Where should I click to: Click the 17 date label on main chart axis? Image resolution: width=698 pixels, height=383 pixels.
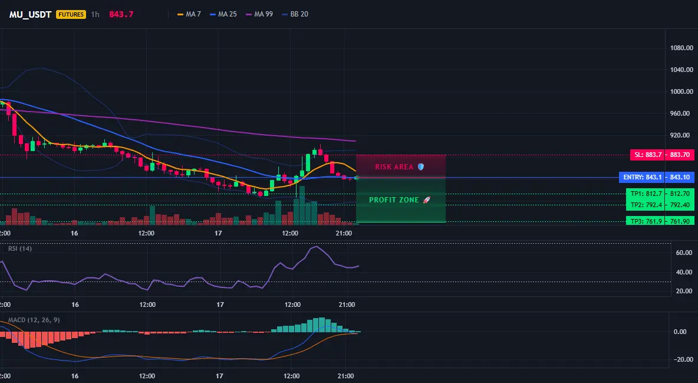tap(218, 233)
